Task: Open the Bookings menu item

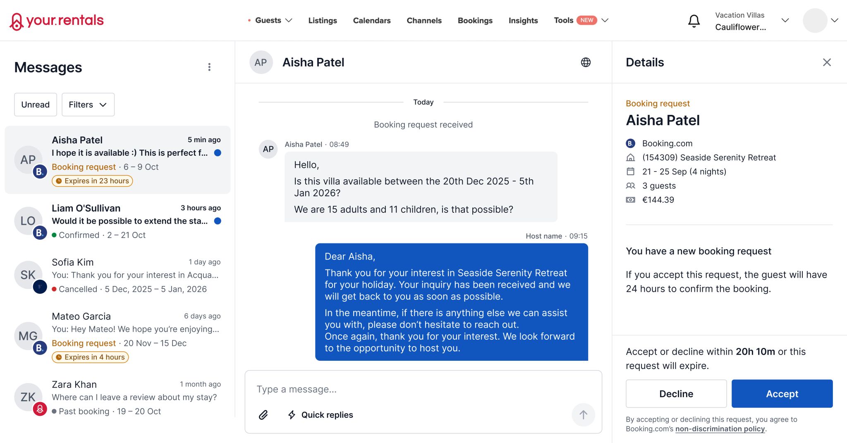Action: pos(475,21)
